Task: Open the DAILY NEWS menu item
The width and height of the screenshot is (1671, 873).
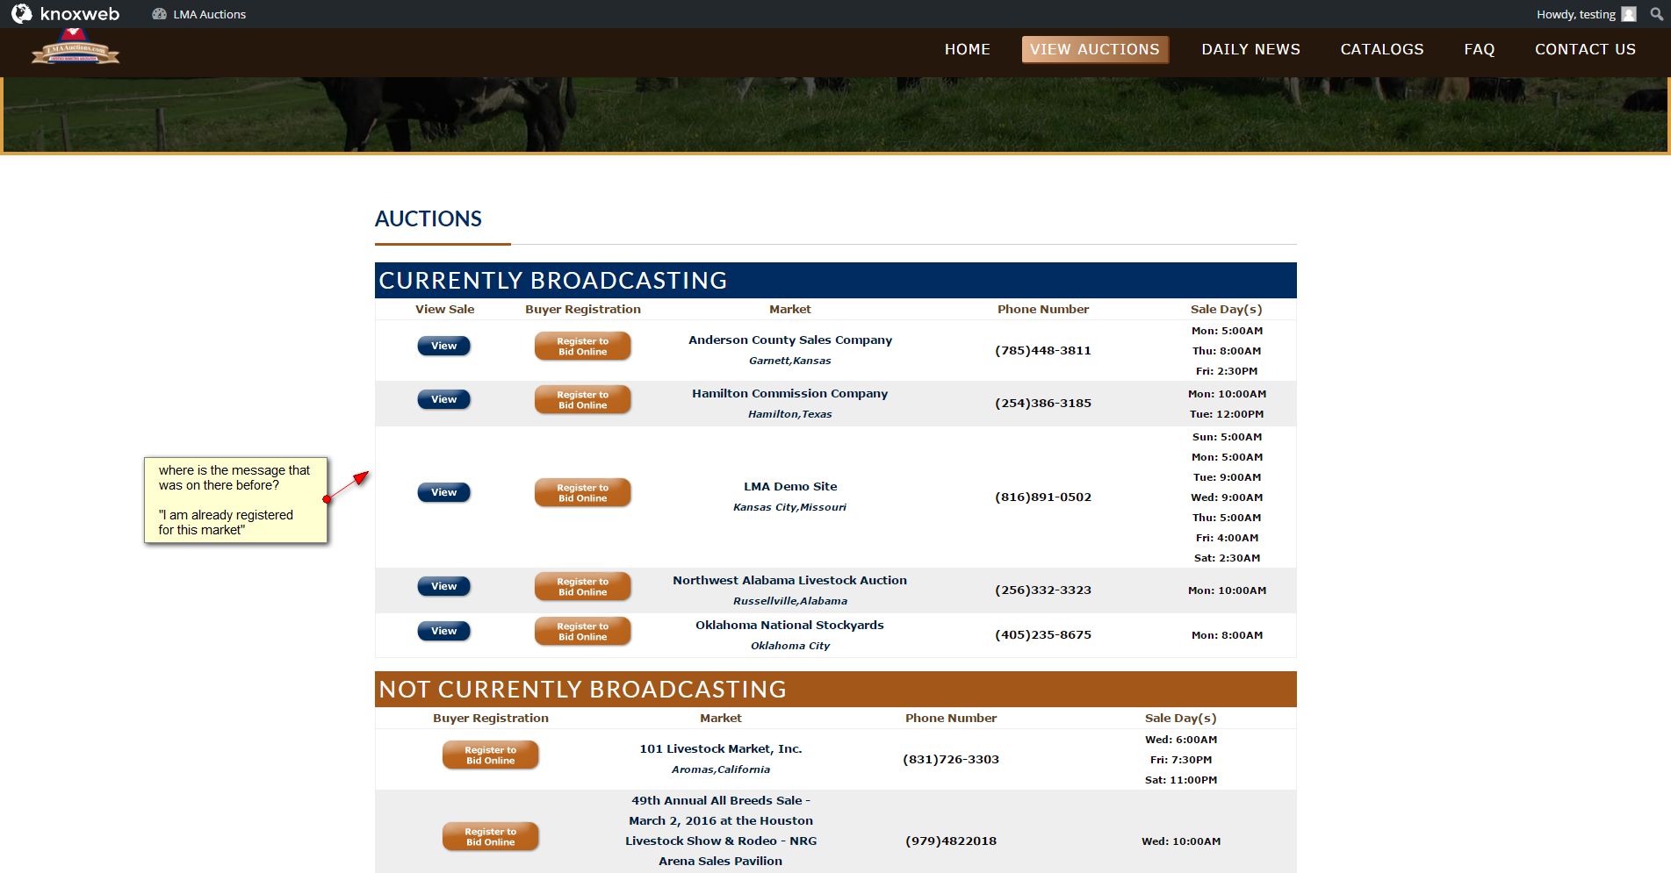Action: (1251, 49)
